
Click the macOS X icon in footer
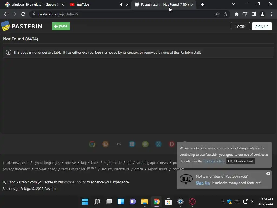click(x=159, y=144)
